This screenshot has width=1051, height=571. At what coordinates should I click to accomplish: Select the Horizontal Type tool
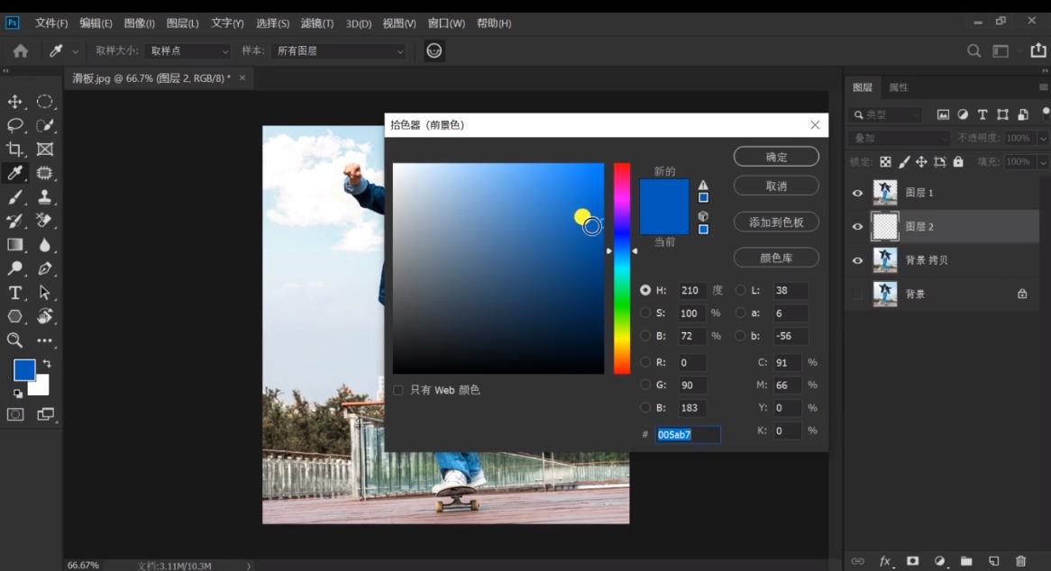coord(15,293)
